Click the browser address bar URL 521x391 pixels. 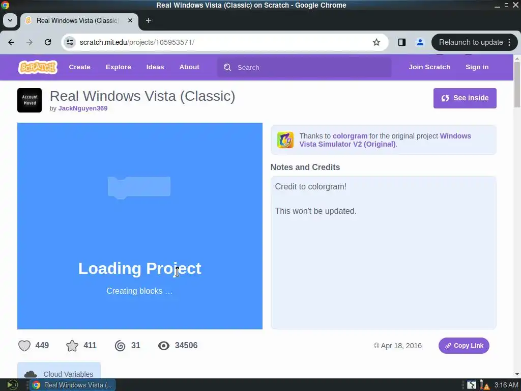point(137,42)
